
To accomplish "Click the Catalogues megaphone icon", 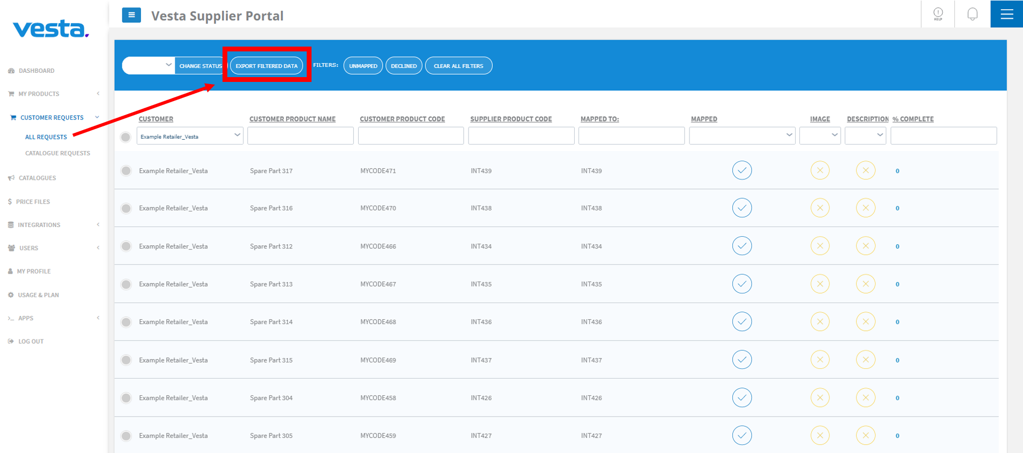I will click(x=11, y=178).
